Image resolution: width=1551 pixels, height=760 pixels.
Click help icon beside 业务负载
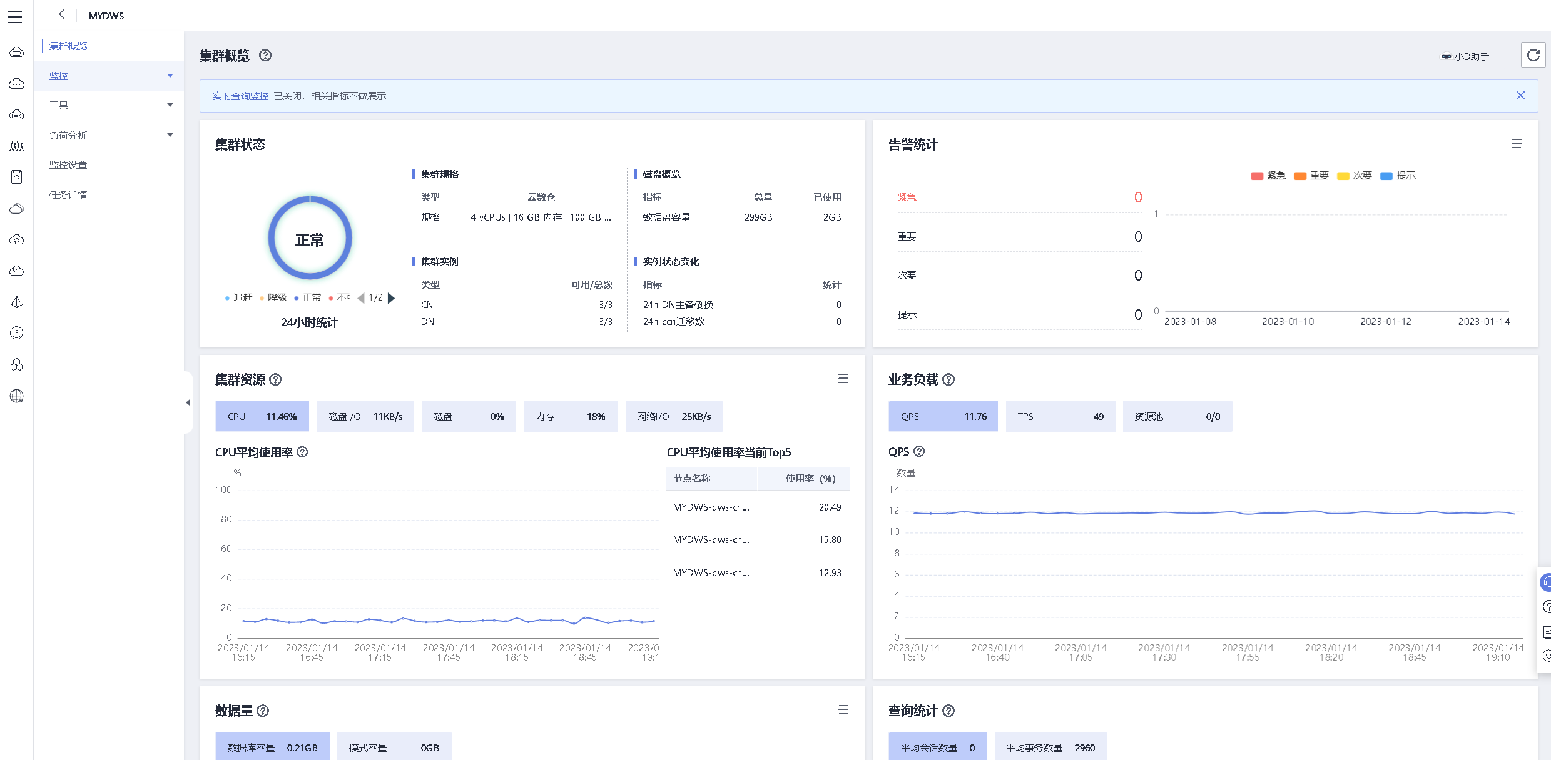[948, 380]
